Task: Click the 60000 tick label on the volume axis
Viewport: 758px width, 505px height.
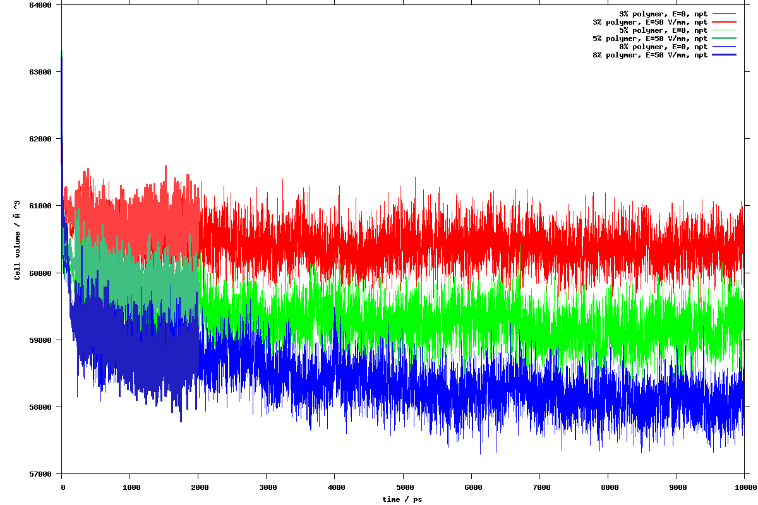Action: click(41, 273)
